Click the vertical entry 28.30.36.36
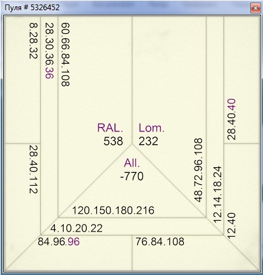The image size is (263, 275). (49, 51)
